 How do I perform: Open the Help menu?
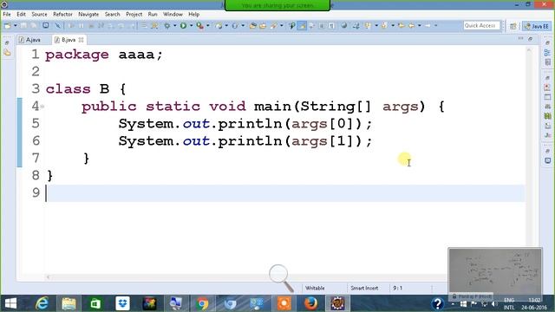click(193, 14)
